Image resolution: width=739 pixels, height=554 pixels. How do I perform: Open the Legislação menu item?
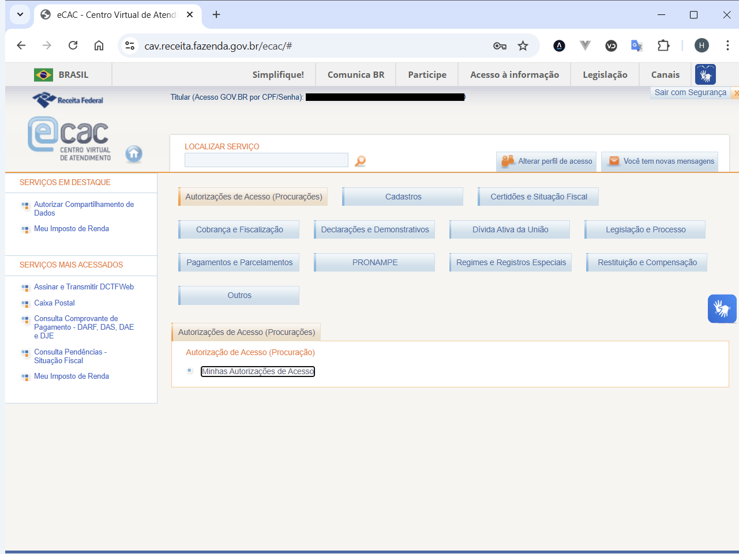pos(605,74)
